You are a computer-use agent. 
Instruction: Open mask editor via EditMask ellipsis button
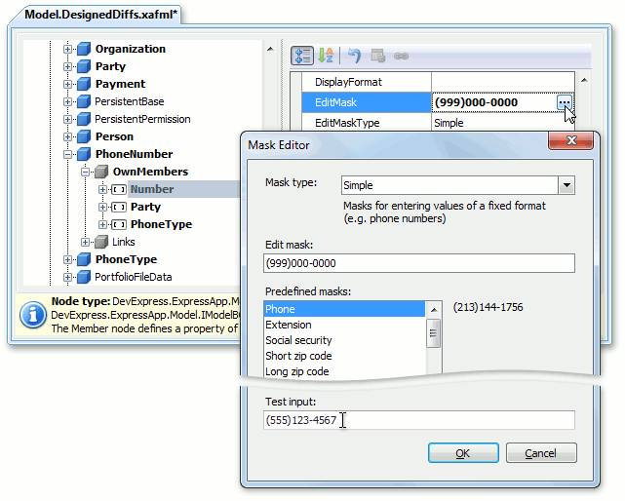(x=564, y=102)
